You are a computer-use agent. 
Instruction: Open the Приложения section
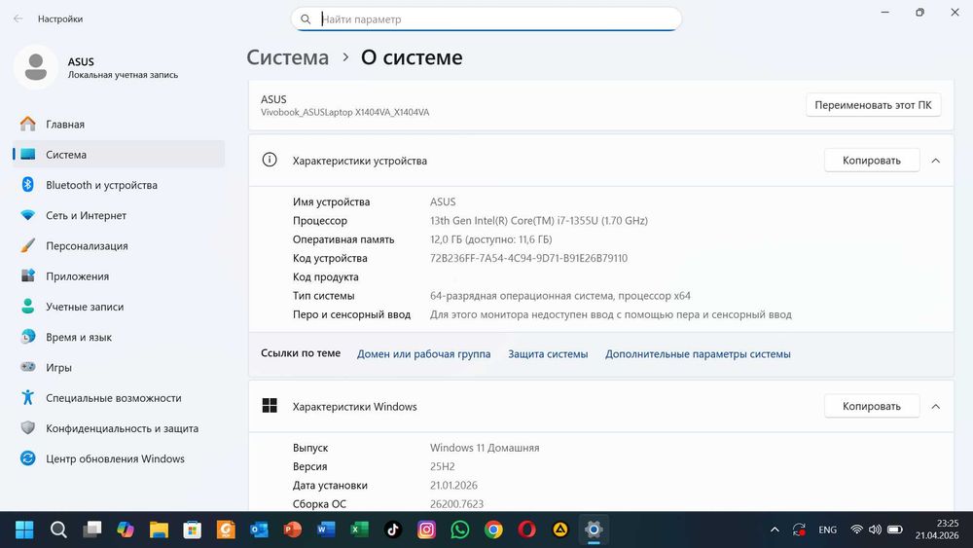pyautogui.click(x=118, y=276)
